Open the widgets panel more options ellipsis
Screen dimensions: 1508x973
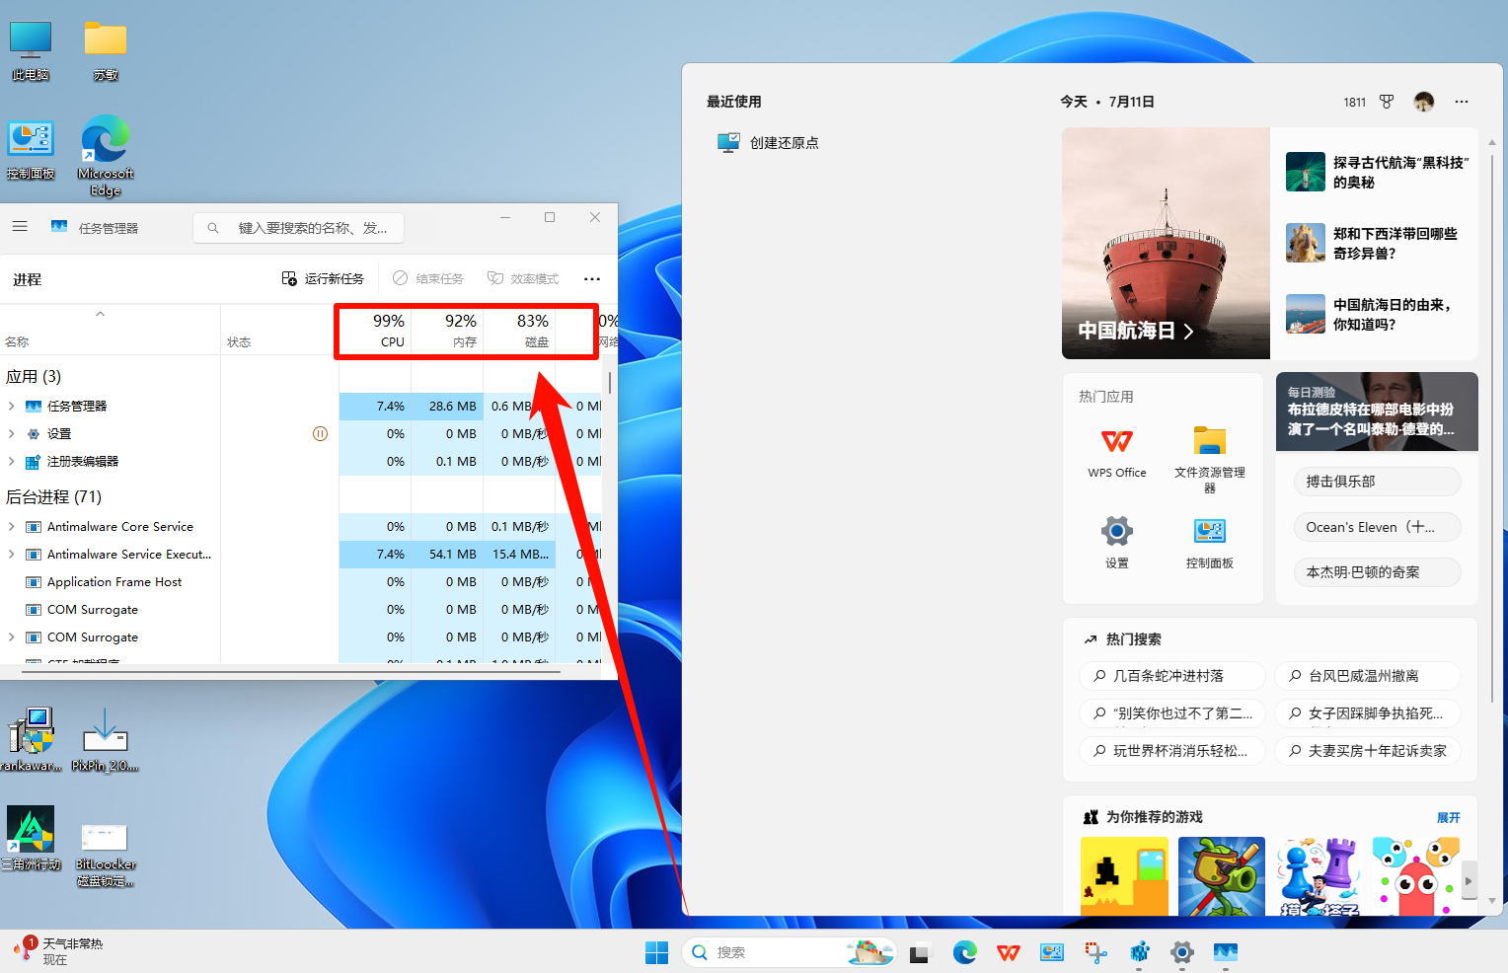click(1462, 102)
